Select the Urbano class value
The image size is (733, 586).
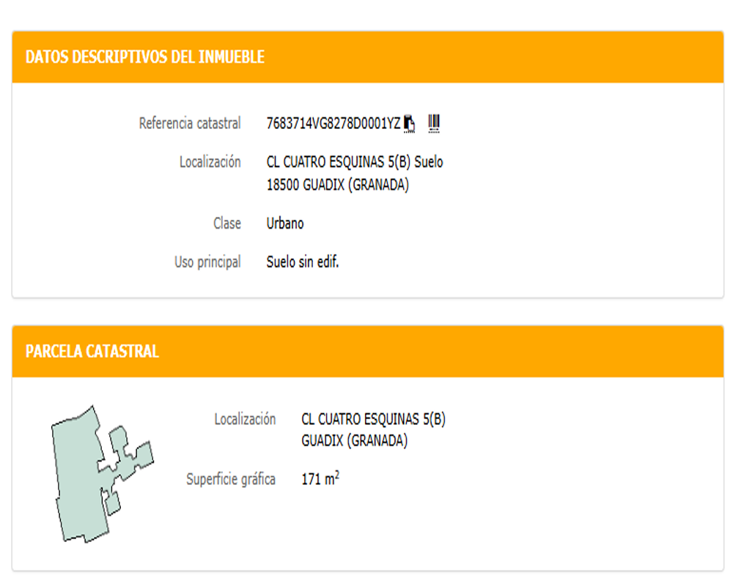point(285,223)
